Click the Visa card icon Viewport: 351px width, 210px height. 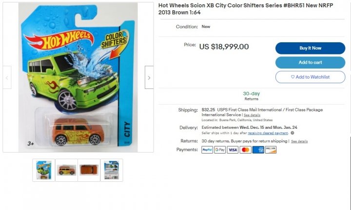point(233,150)
